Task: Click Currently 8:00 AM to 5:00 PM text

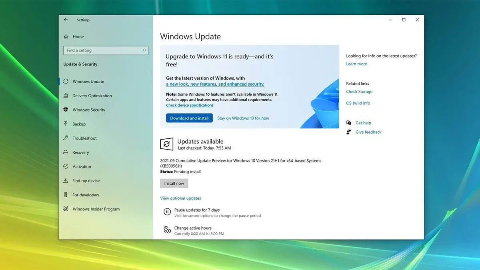Action: (x=199, y=234)
